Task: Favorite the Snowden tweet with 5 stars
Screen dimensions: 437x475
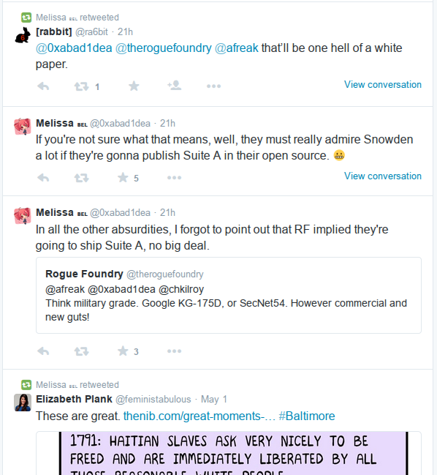Action: 123,178
